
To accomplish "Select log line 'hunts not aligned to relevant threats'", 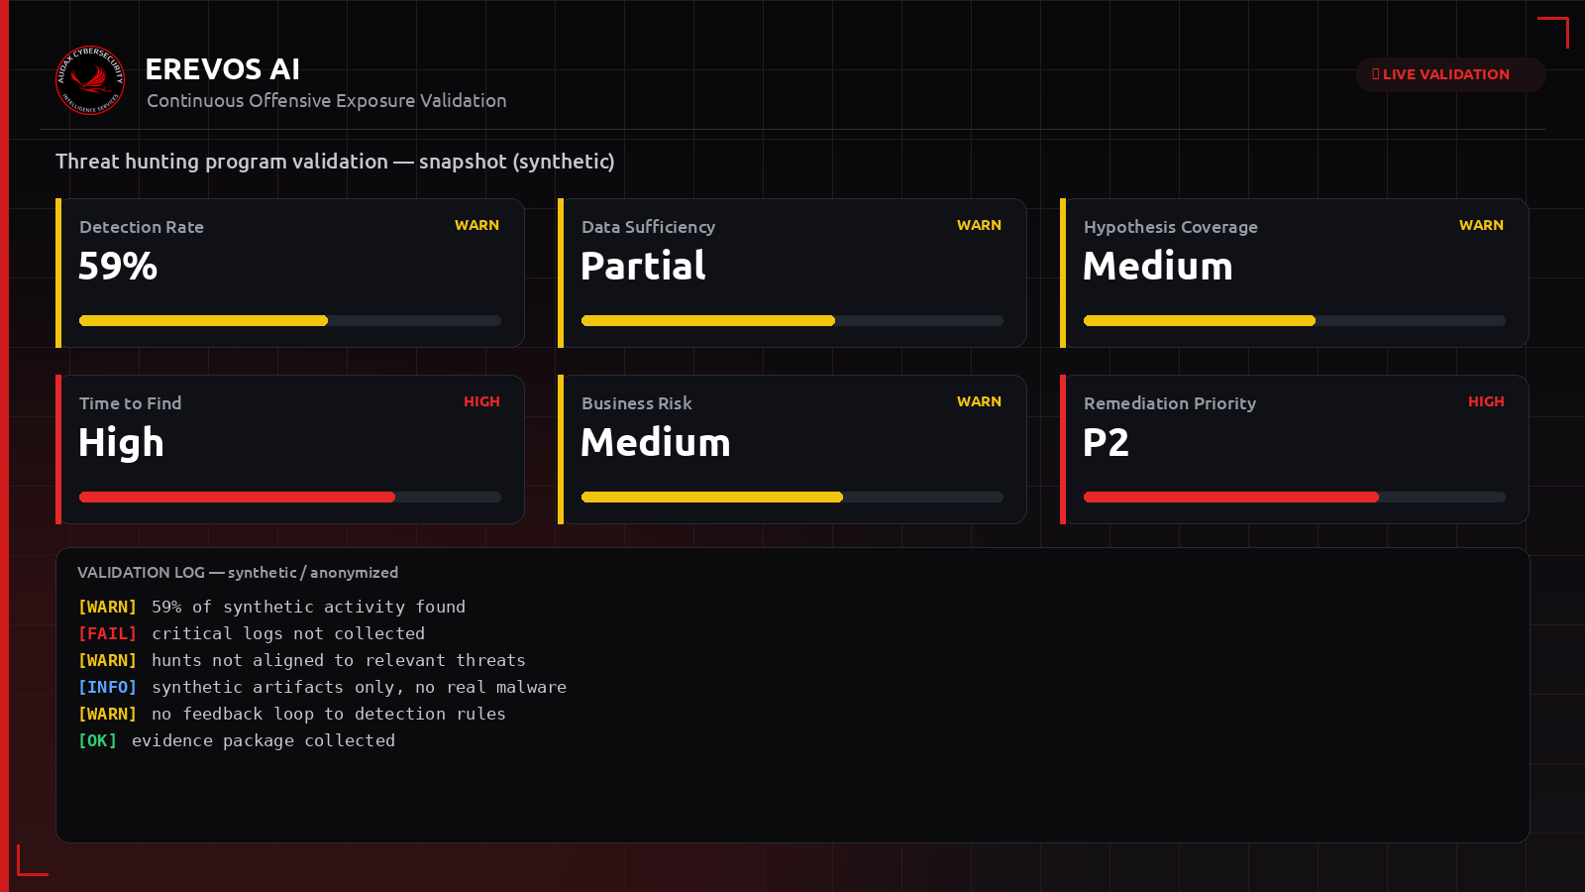I will [x=302, y=660].
